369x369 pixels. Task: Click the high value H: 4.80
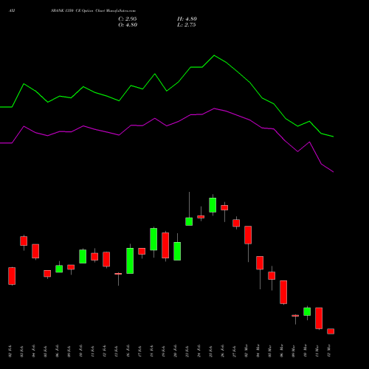[x=187, y=19]
